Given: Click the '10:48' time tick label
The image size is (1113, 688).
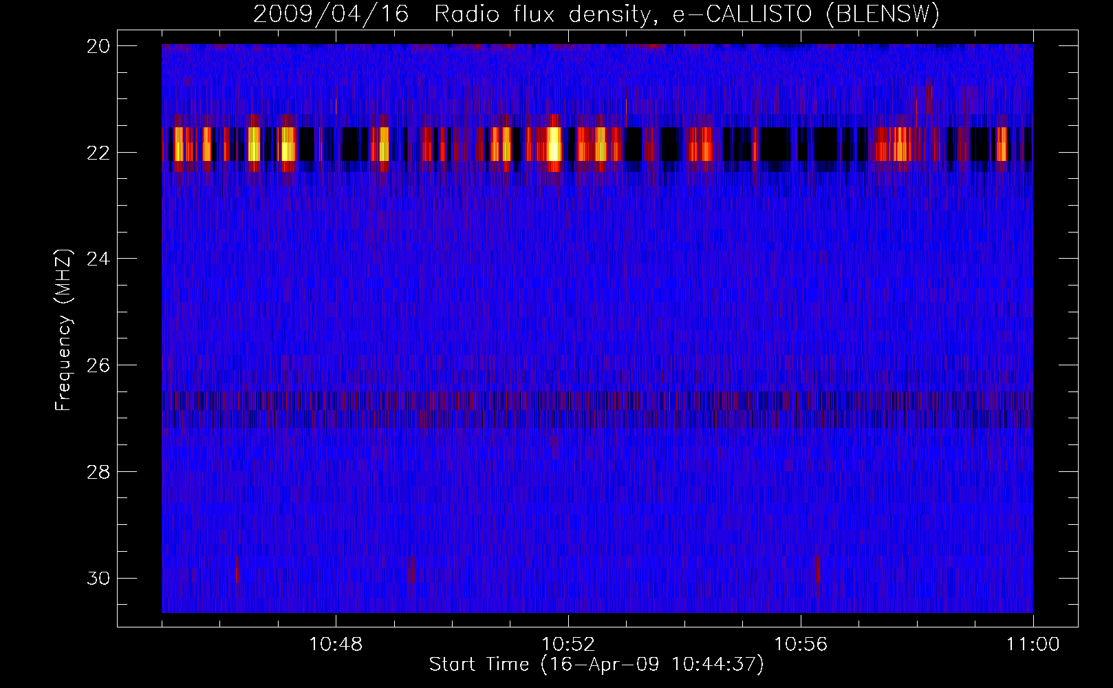Looking at the screenshot, I should click(336, 645).
